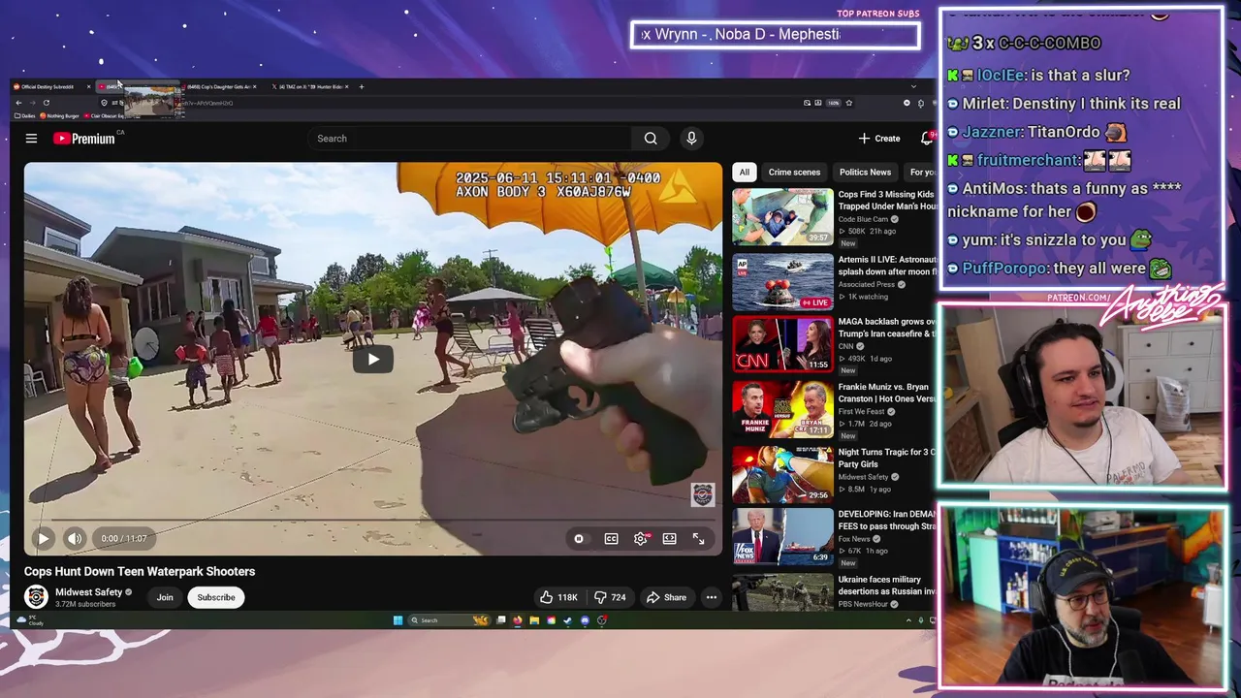Reload the current page
Screen dimensions: 1241x698
46,103
